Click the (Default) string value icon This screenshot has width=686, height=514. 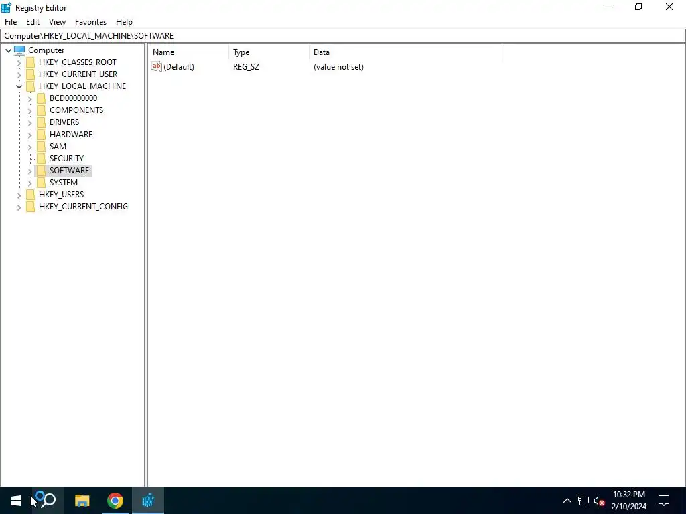pyautogui.click(x=157, y=66)
